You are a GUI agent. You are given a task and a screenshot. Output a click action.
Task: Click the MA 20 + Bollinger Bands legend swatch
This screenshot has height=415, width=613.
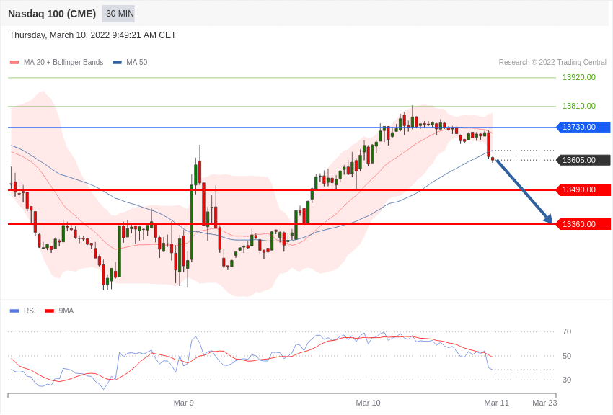[x=14, y=62]
